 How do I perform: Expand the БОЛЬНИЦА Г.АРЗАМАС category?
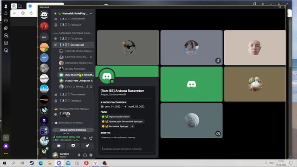(x=68, y=123)
